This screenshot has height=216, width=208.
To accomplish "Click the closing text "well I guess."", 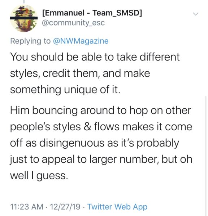I will point(39,176).
